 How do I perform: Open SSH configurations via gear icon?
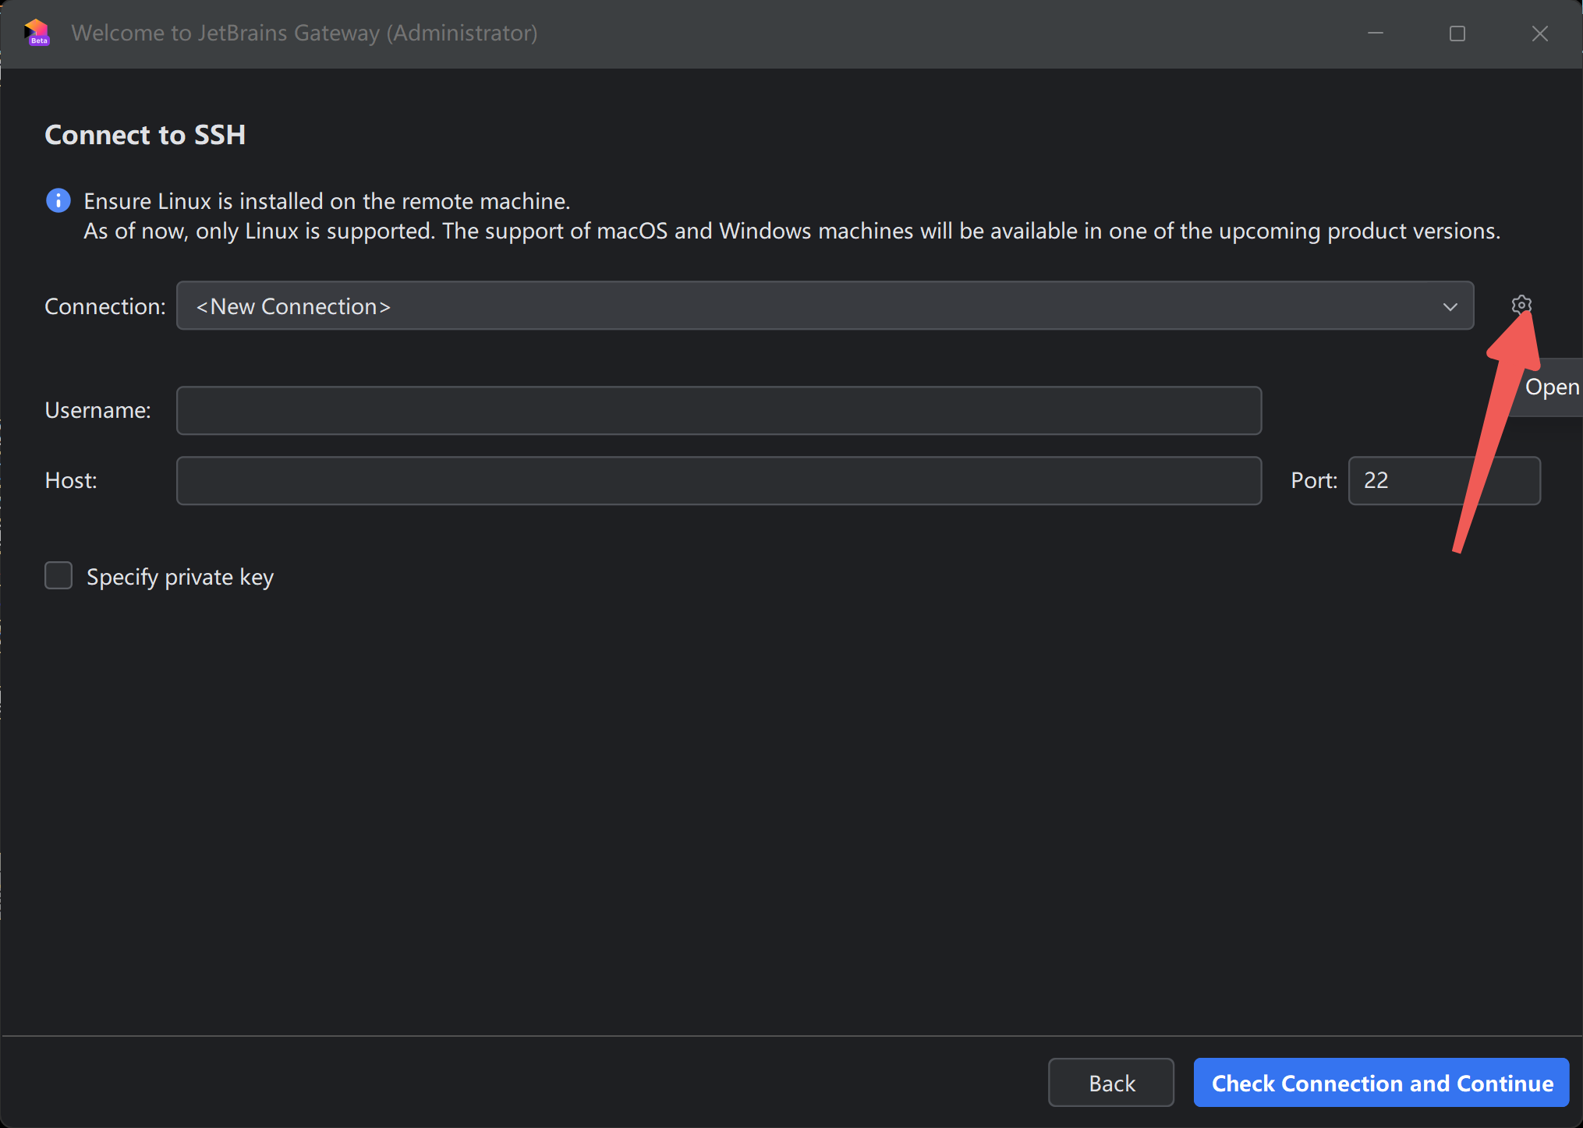(1521, 305)
